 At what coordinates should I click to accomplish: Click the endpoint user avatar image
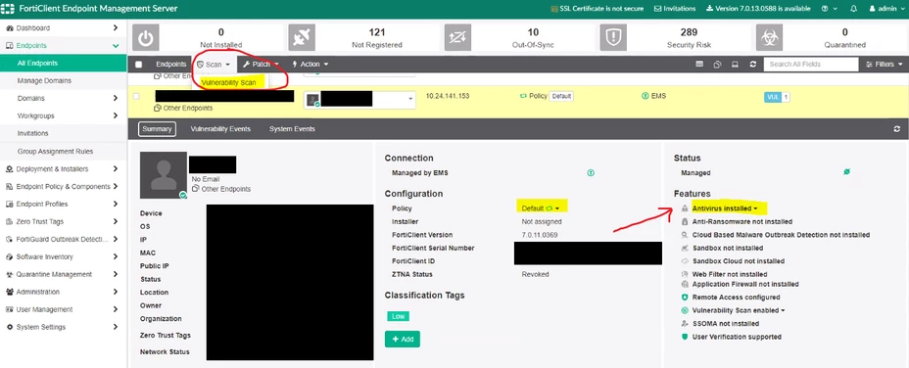(x=164, y=175)
